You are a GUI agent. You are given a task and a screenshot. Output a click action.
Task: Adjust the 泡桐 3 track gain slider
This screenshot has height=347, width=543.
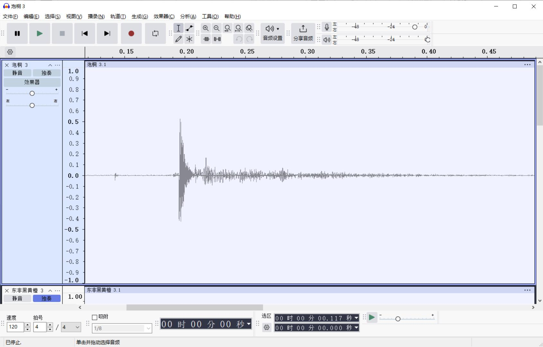[x=32, y=93]
